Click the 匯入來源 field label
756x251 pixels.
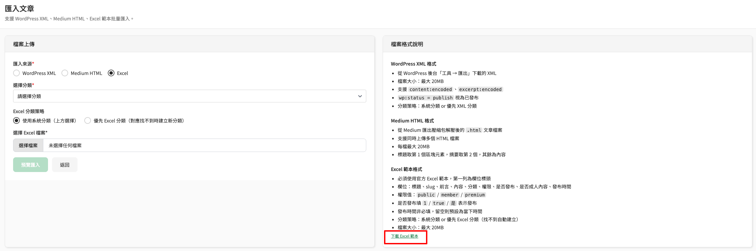[x=23, y=64]
